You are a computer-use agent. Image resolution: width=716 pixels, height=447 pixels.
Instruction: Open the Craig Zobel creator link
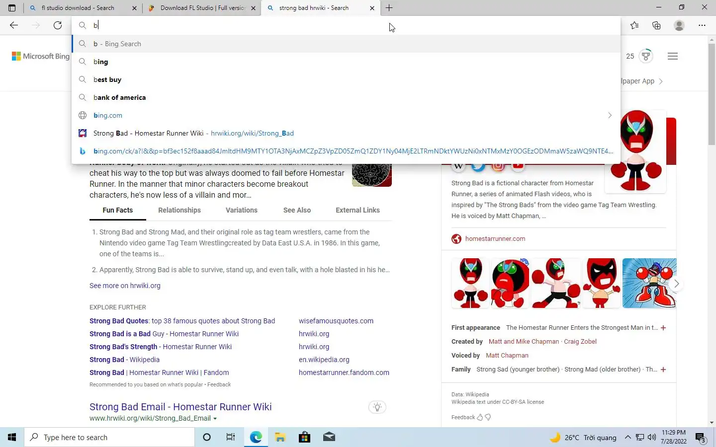580,342
